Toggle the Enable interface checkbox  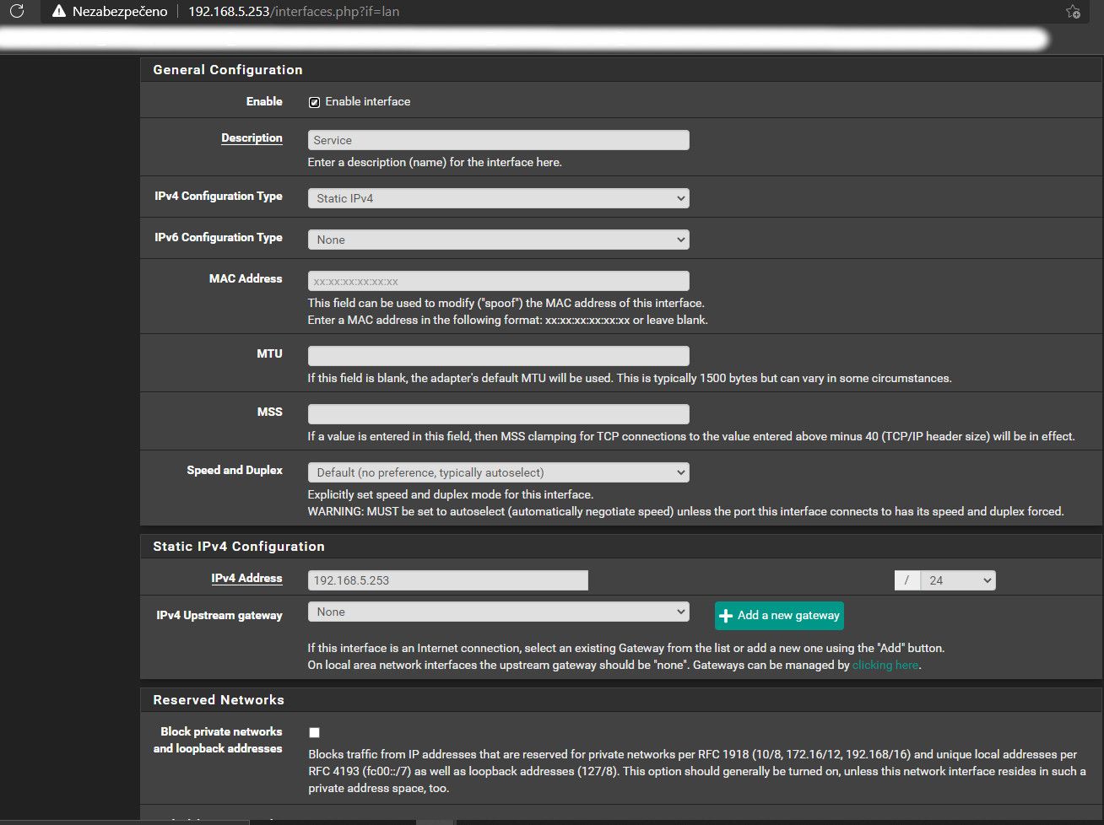[x=314, y=102]
